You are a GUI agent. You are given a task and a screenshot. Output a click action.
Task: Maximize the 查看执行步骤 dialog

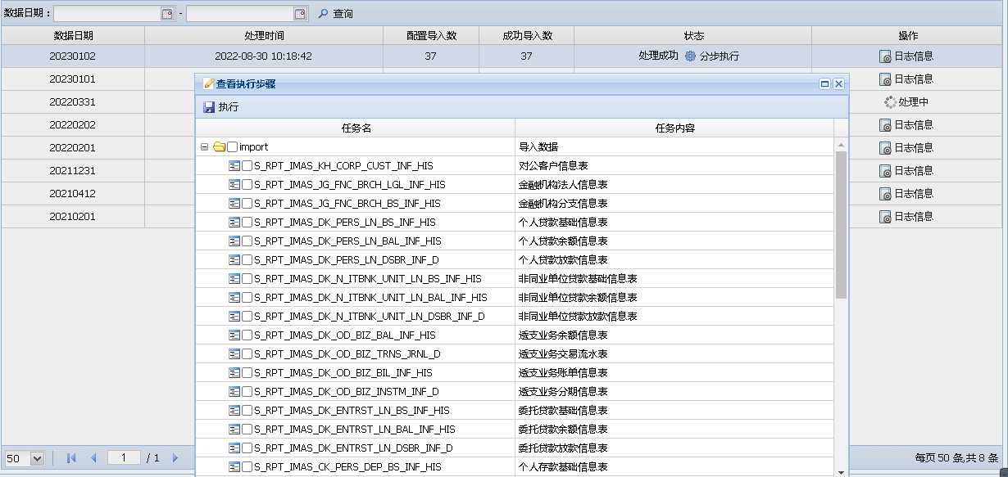[825, 83]
